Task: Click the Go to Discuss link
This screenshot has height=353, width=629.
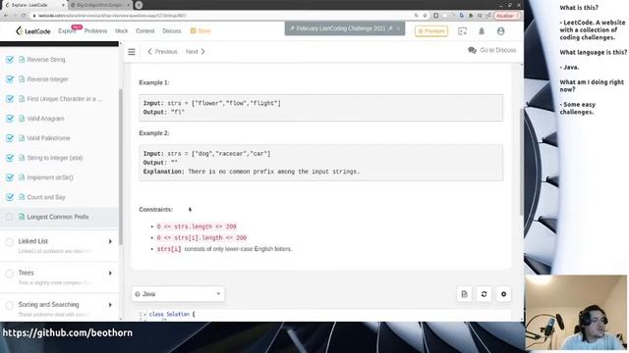Action: click(x=498, y=50)
